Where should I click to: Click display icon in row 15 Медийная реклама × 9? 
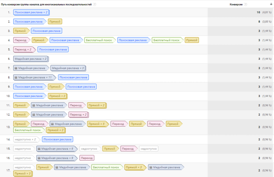coord(39,149)
